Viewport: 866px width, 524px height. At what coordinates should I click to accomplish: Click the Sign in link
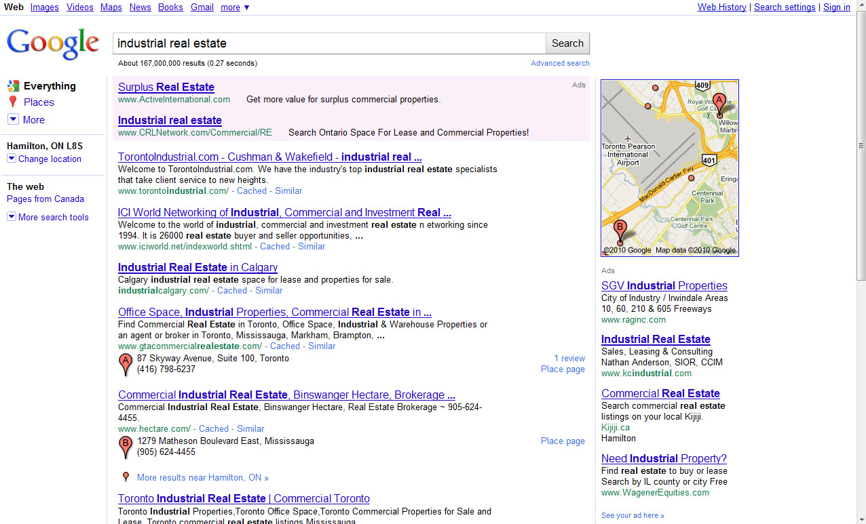[x=837, y=7]
